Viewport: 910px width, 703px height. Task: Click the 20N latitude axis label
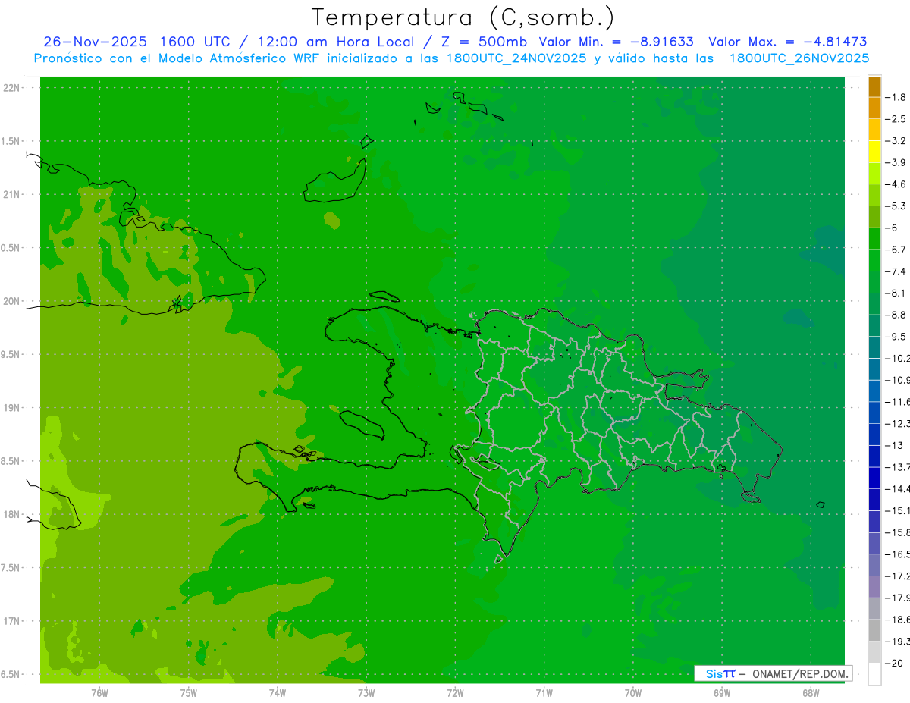click(x=13, y=301)
